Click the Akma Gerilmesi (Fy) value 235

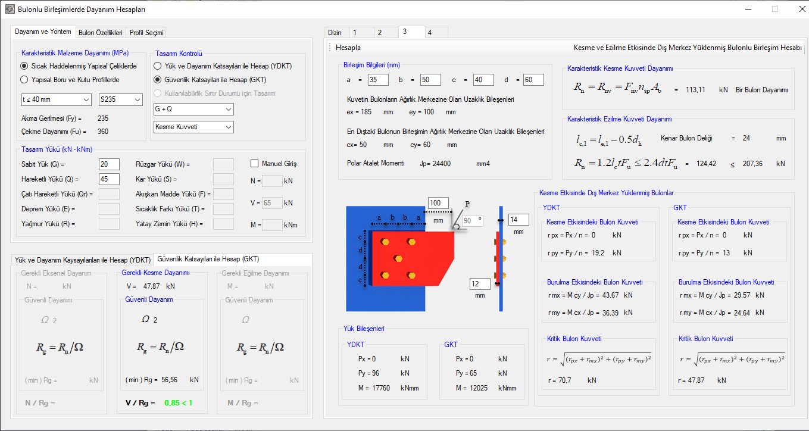tap(103, 118)
